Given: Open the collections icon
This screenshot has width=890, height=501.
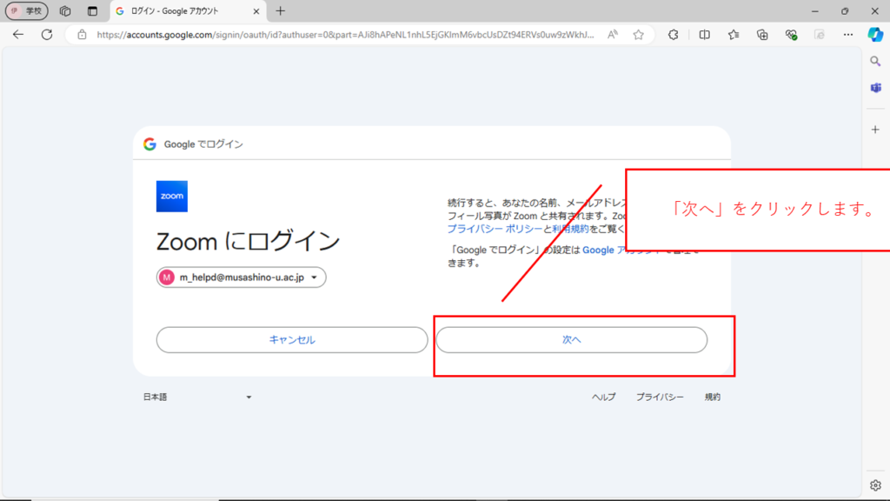Looking at the screenshot, I should point(762,35).
